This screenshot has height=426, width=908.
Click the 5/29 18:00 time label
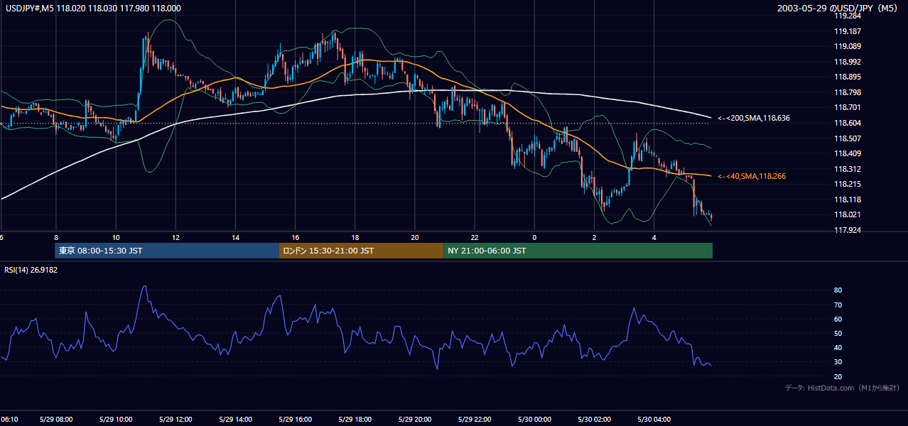tap(355, 420)
